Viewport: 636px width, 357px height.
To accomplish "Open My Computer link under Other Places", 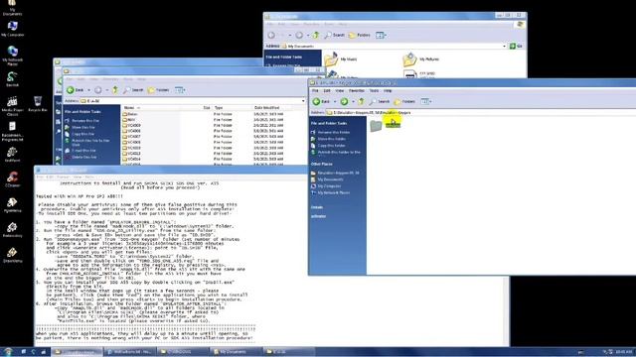I will pos(326,186).
